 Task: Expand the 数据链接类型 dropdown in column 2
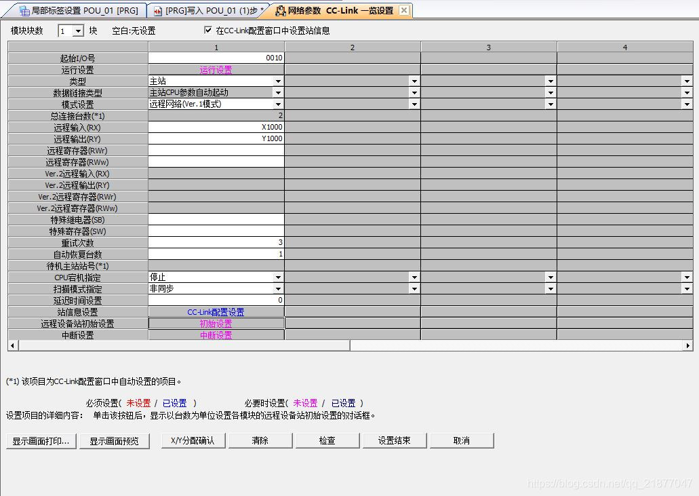(x=414, y=93)
